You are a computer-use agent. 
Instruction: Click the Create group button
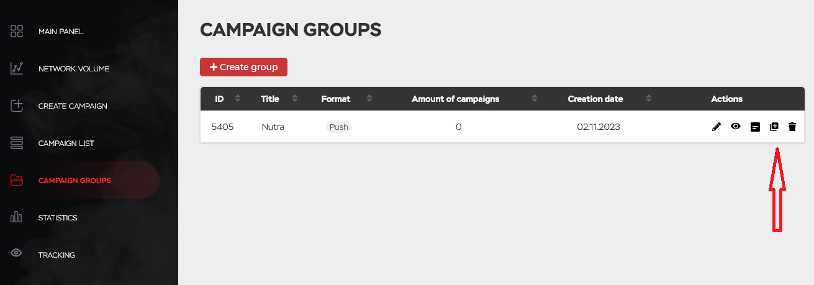(x=243, y=67)
